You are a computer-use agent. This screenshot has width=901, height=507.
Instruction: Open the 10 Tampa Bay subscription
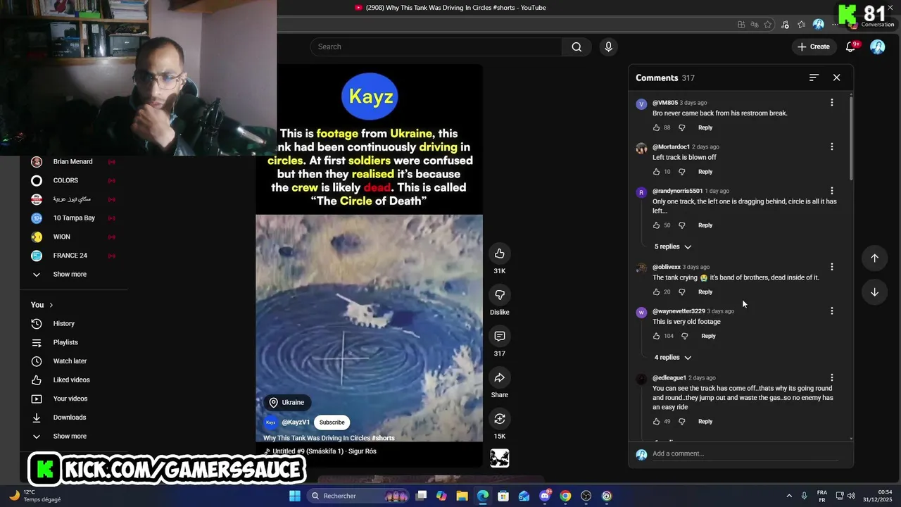tap(73, 218)
